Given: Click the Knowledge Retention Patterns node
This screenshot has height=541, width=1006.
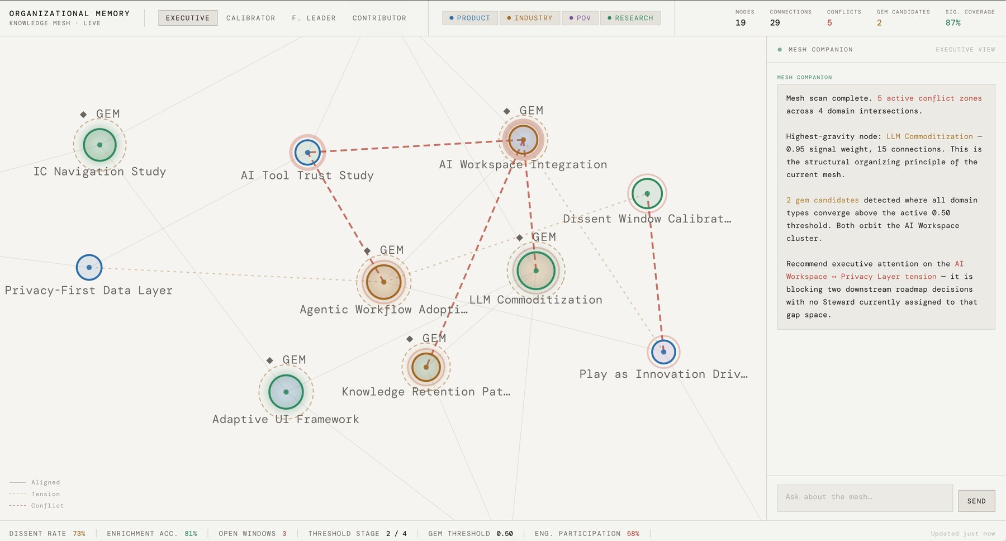Looking at the screenshot, I should click(426, 367).
